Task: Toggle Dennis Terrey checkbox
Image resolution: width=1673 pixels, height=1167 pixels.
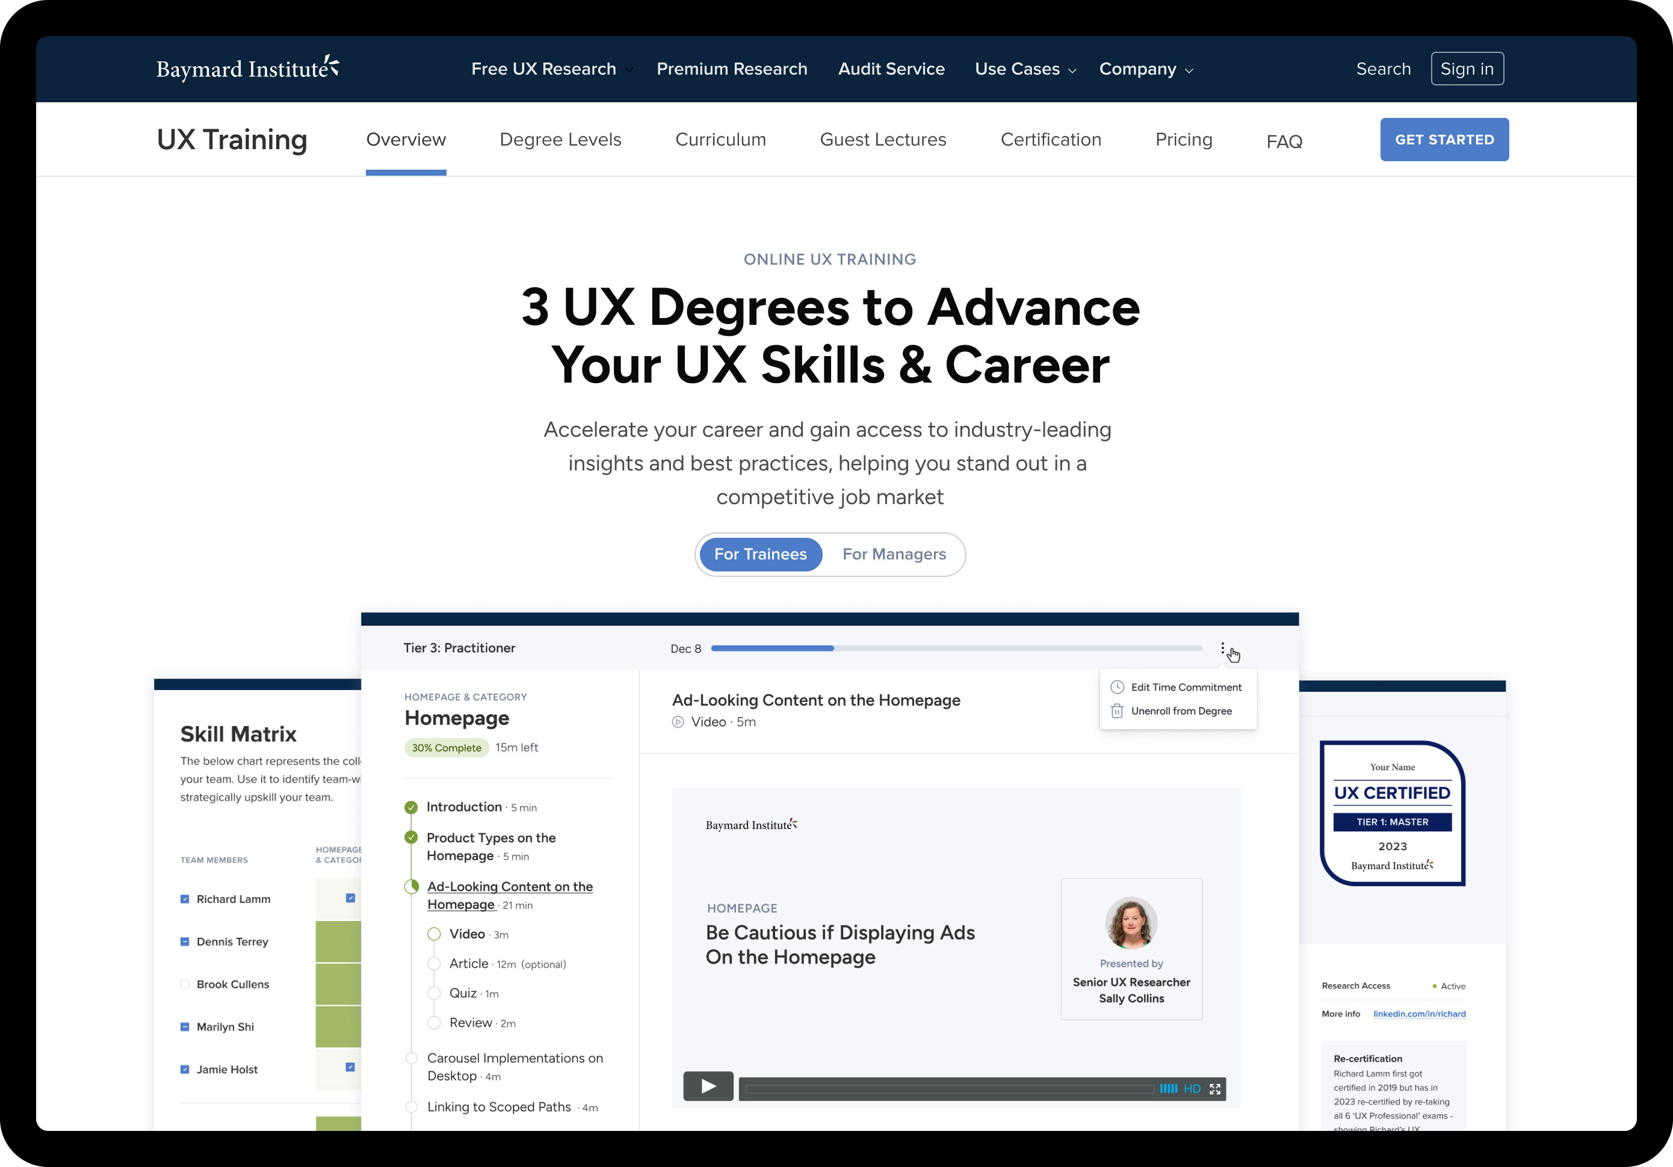Action: pyautogui.click(x=184, y=941)
